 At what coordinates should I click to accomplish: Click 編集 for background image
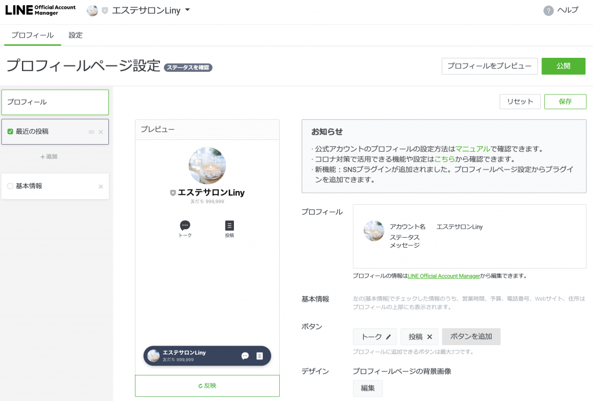click(368, 388)
